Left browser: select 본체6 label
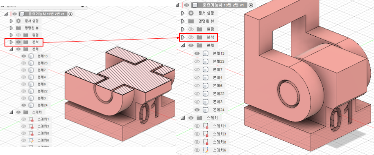 (x=41, y=84)
